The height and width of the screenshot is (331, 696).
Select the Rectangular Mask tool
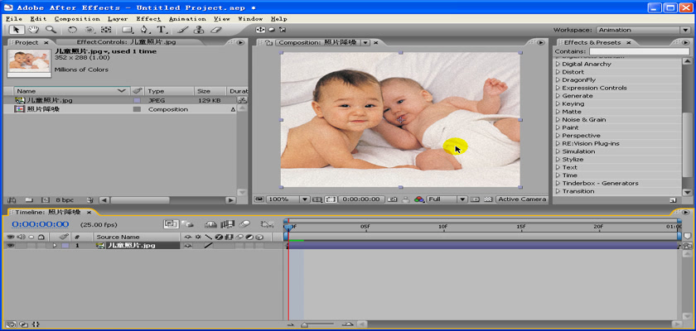(127, 30)
